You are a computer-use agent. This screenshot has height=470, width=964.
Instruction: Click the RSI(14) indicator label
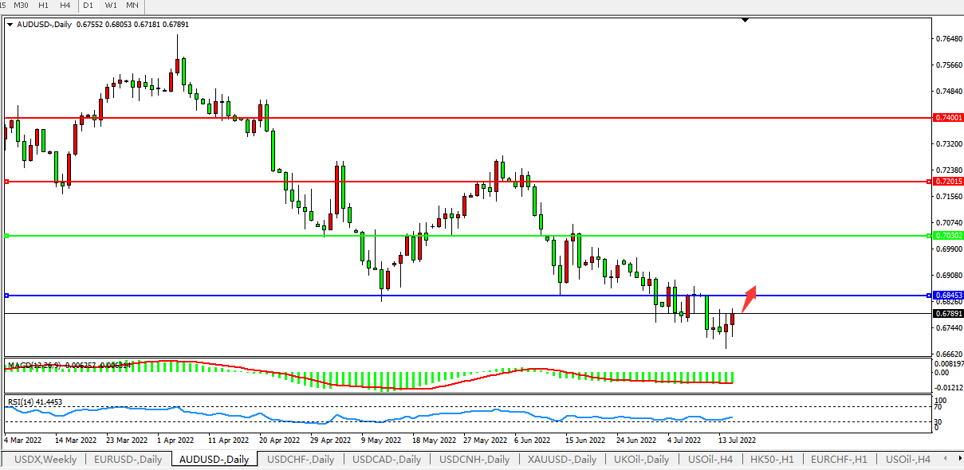(x=35, y=402)
